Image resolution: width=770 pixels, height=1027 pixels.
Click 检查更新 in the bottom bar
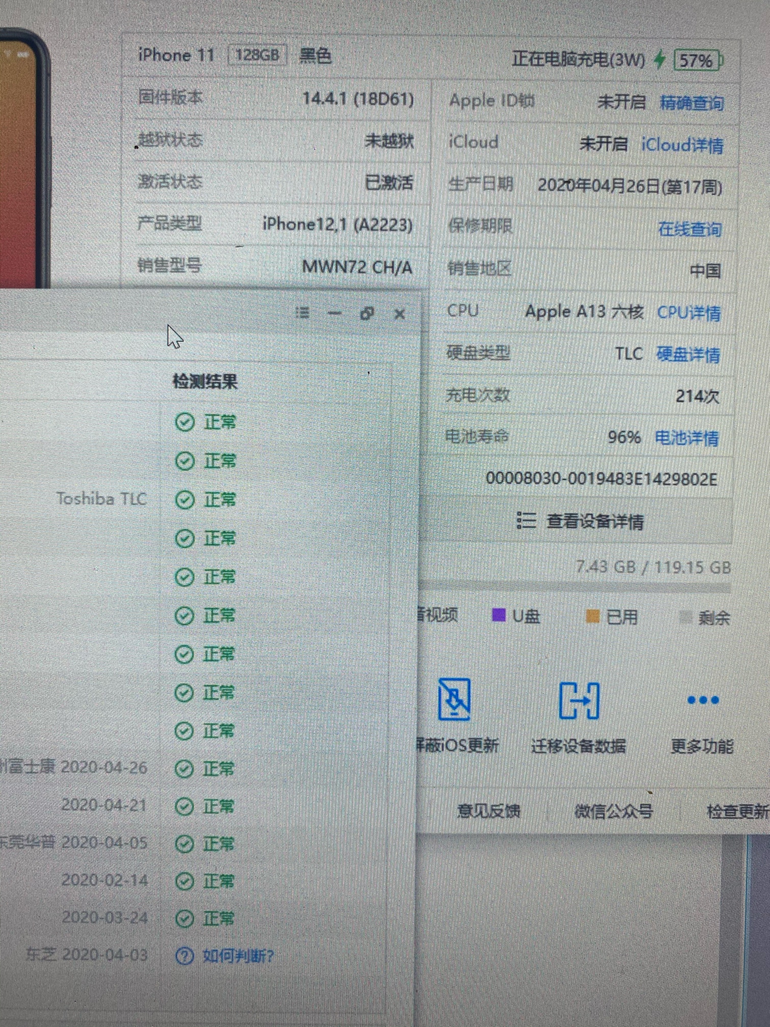pyautogui.click(x=738, y=811)
